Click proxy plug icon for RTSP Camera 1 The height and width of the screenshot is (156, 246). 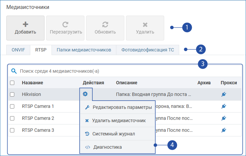[x=224, y=106]
